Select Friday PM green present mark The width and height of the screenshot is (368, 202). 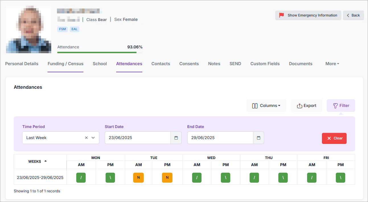point(340,178)
